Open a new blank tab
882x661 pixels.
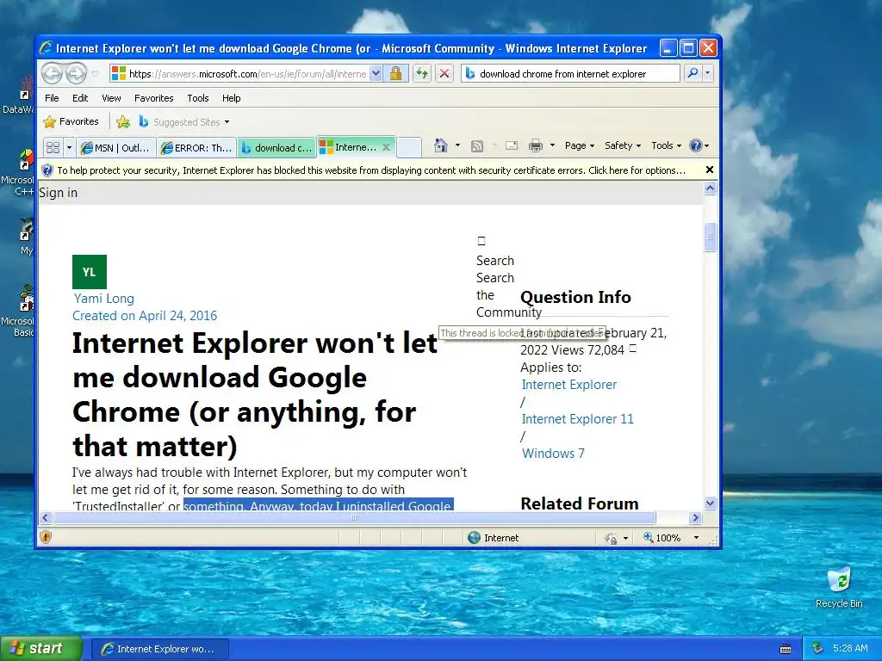[409, 148]
